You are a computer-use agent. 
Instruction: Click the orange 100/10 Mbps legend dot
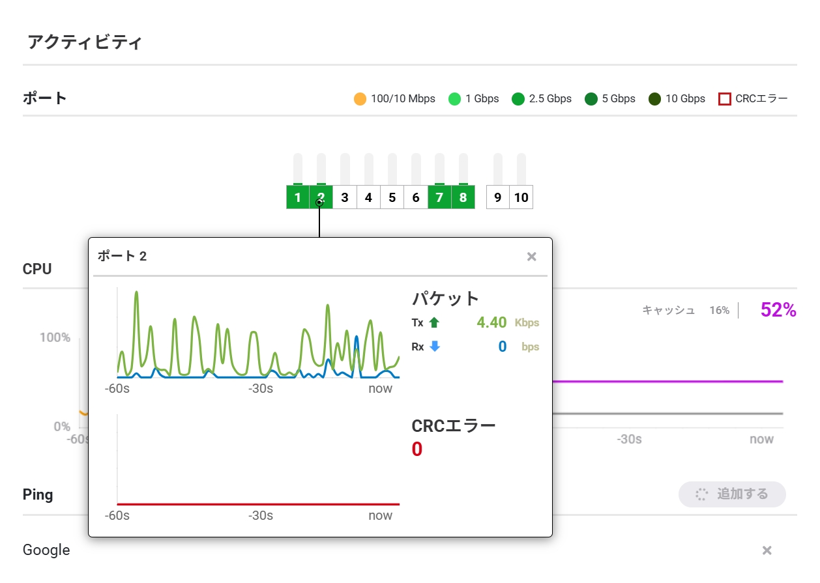(360, 99)
